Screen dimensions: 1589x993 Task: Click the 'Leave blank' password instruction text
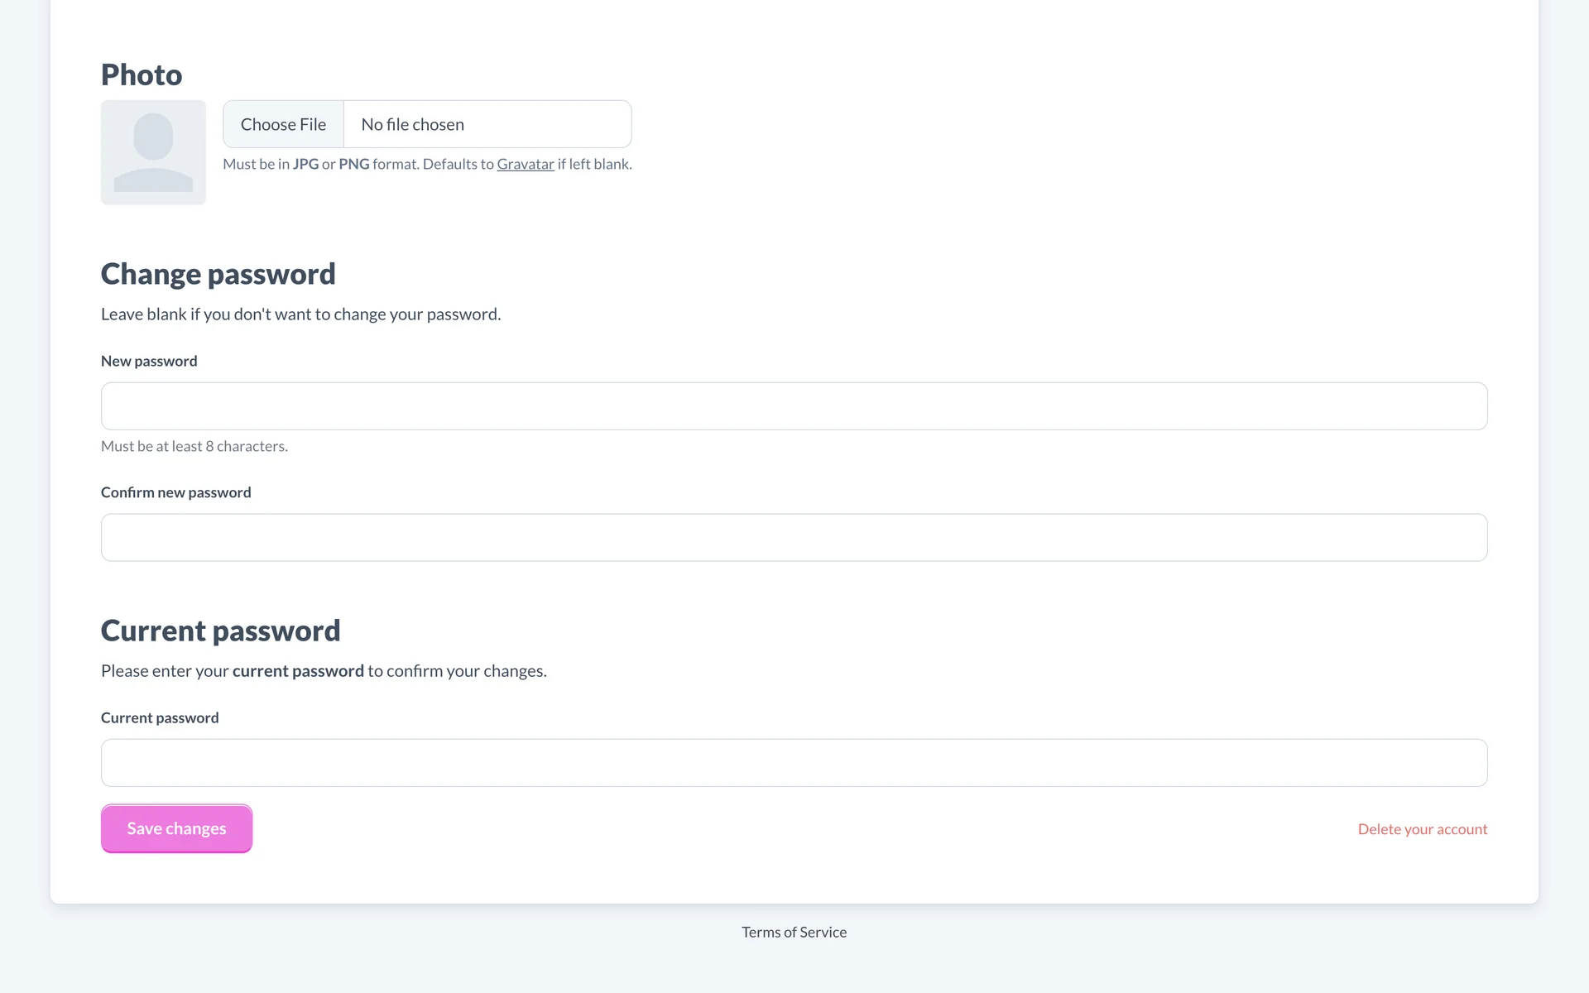(x=300, y=314)
